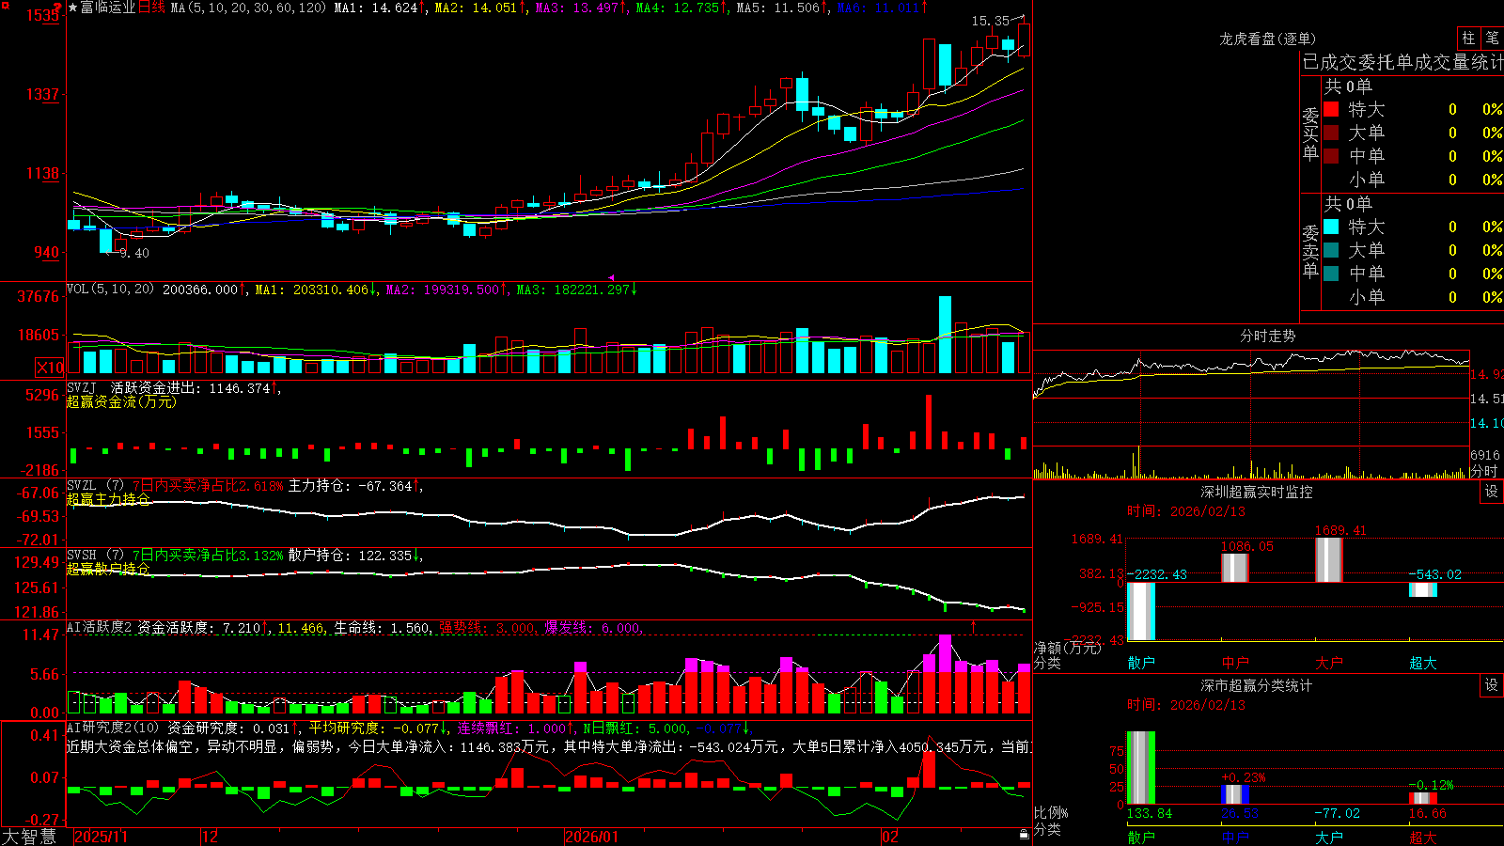Click the 中户 bar showing 1086.05
Screen dimensions: 1504x846
(1235, 568)
